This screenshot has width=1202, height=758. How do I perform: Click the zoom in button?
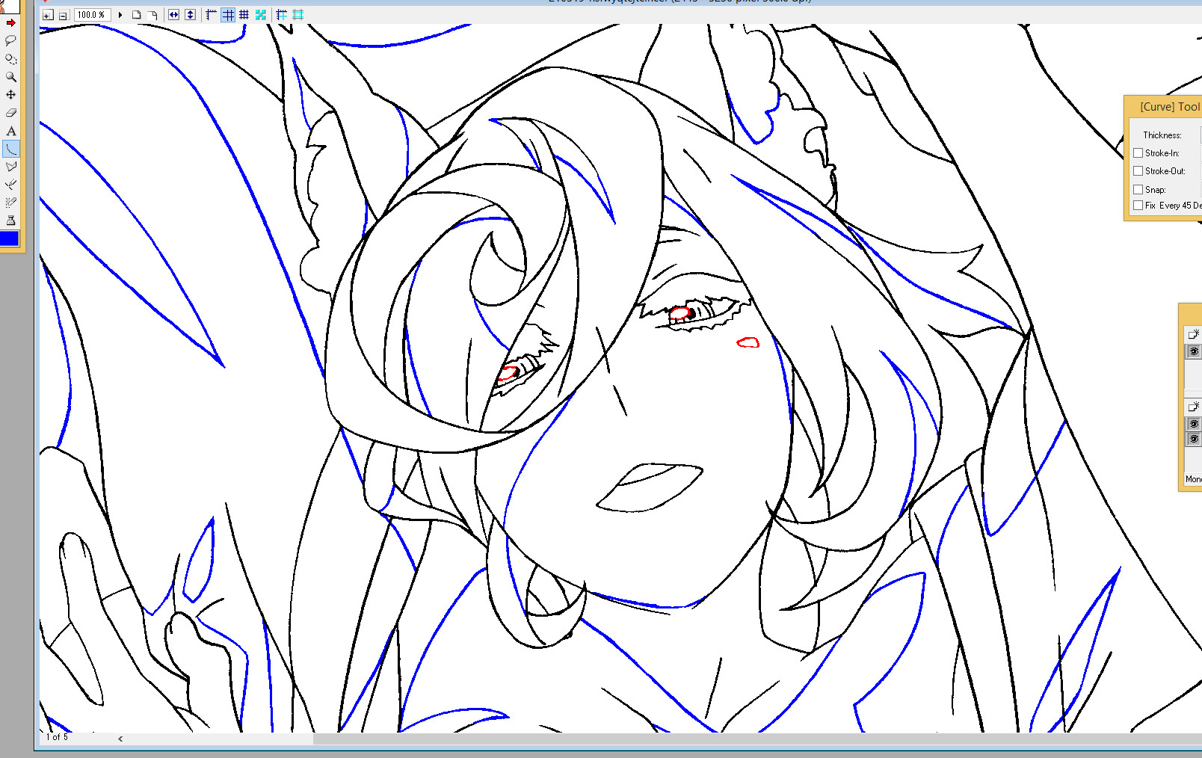(x=48, y=15)
